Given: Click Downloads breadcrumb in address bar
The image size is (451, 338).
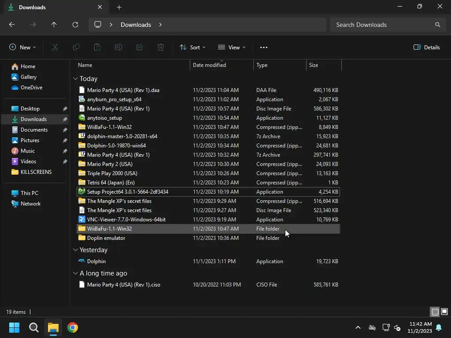Looking at the screenshot, I should [136, 25].
